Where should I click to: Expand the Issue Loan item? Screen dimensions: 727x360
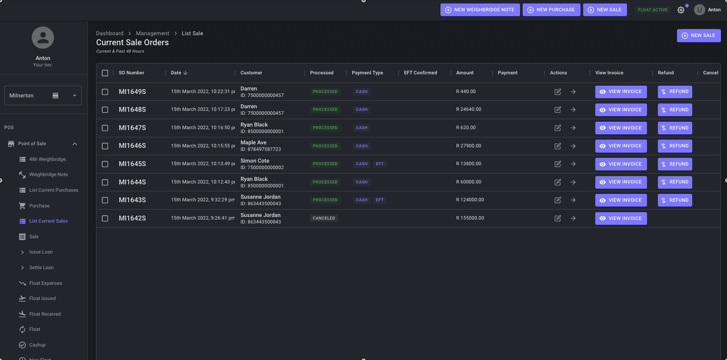[x=23, y=252]
